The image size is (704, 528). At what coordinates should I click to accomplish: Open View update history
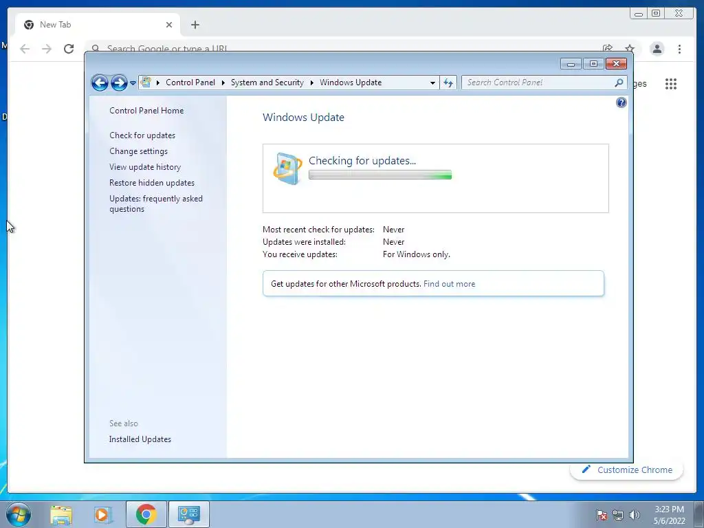click(145, 167)
